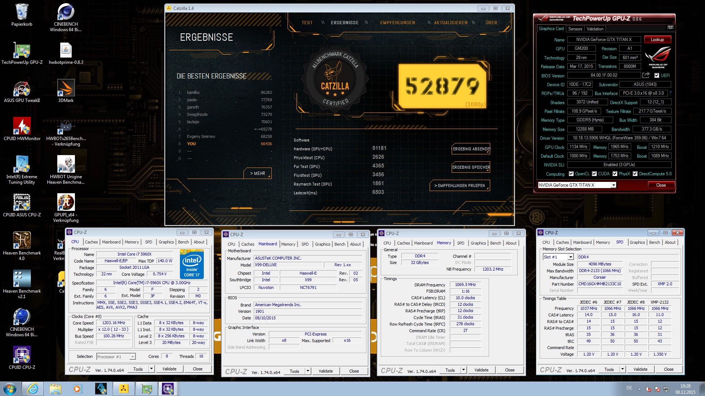Expand the Tools arrow in the CPU-Z SPD window
Screen dimensions: 705x396
click(x=622, y=370)
